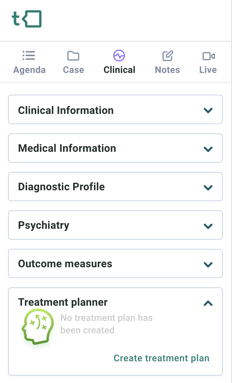This screenshot has width=232, height=383.
Task: Open the Notes tab label
Action: [167, 70]
